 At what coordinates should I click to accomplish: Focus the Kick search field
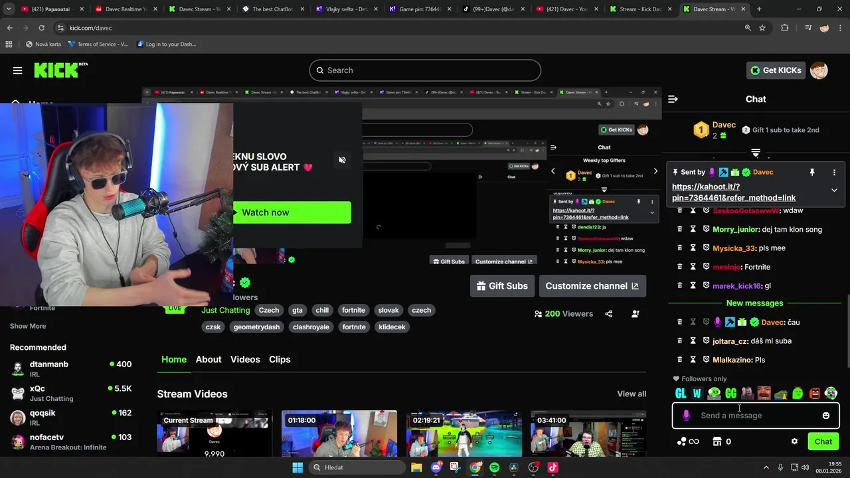425,70
